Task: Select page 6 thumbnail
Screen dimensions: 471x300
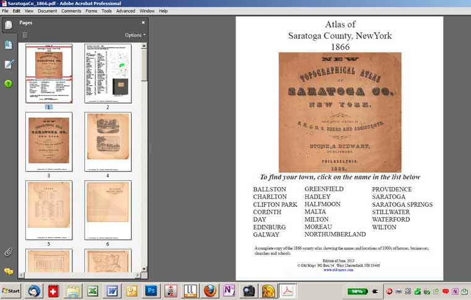Action: coord(108,210)
